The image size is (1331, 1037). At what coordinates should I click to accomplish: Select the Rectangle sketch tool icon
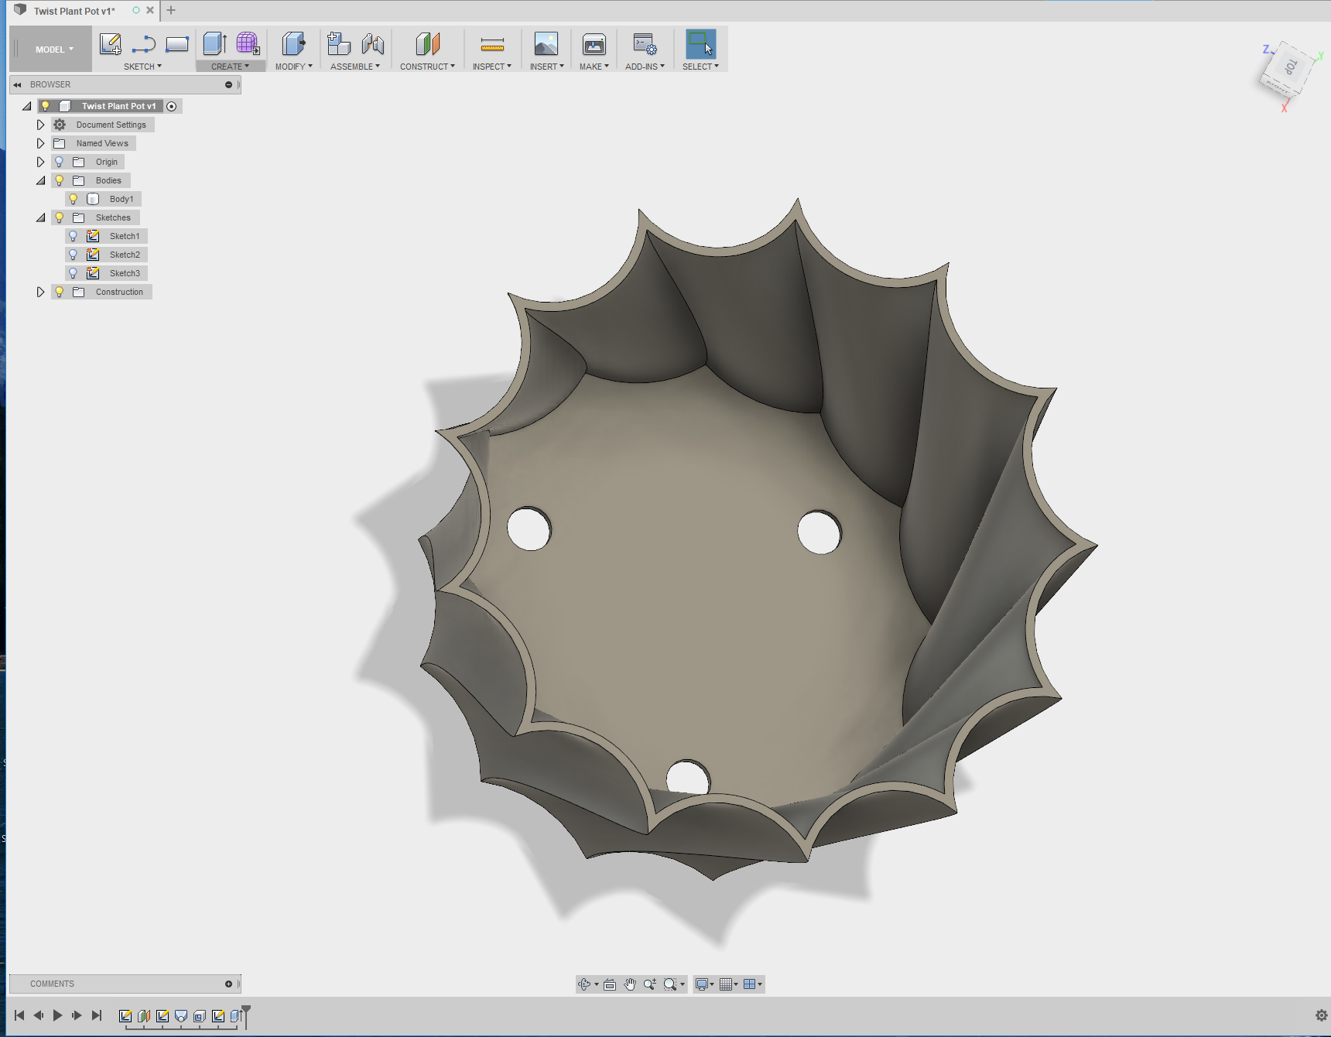coord(177,44)
